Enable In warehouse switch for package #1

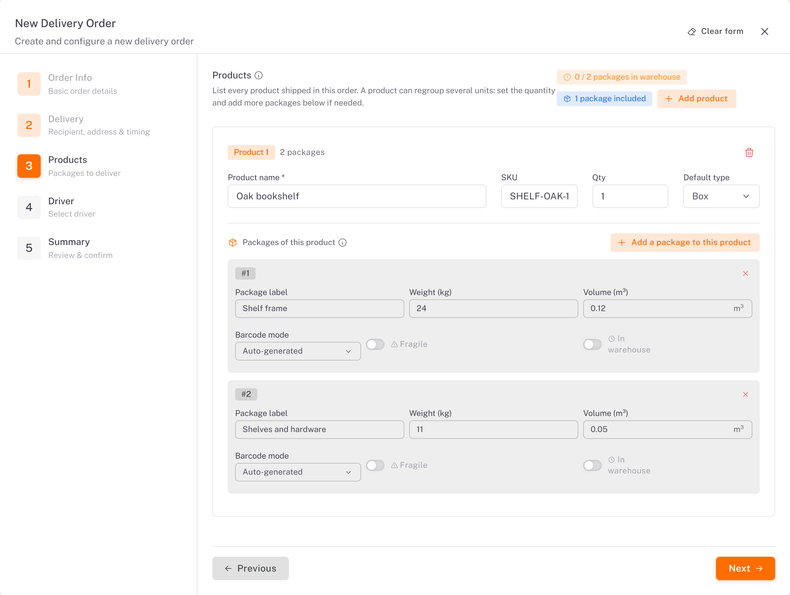pyautogui.click(x=592, y=344)
